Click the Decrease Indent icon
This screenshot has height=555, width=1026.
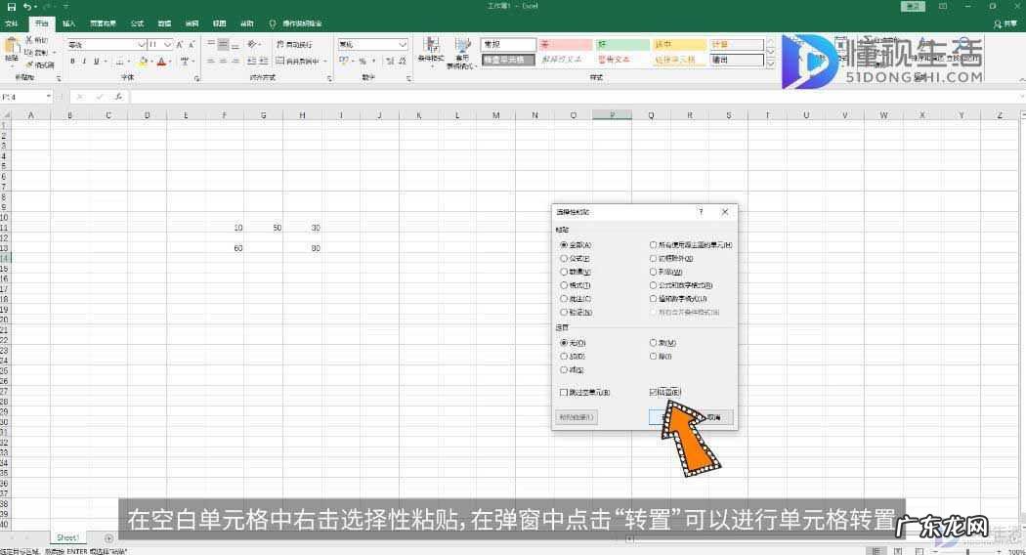[252, 61]
